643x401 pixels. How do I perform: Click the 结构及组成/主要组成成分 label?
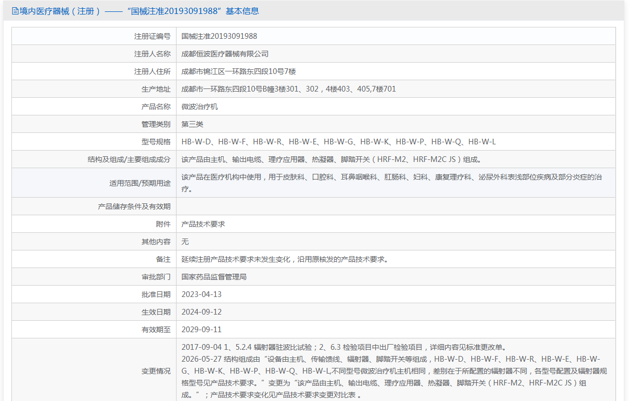click(x=129, y=159)
